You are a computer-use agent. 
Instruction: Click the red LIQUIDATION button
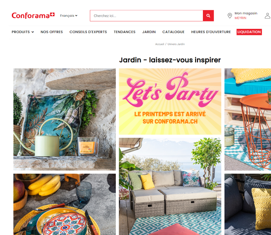(x=249, y=32)
